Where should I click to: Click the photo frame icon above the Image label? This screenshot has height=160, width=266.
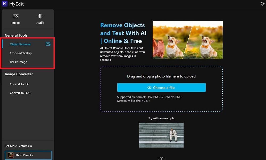[15, 16]
